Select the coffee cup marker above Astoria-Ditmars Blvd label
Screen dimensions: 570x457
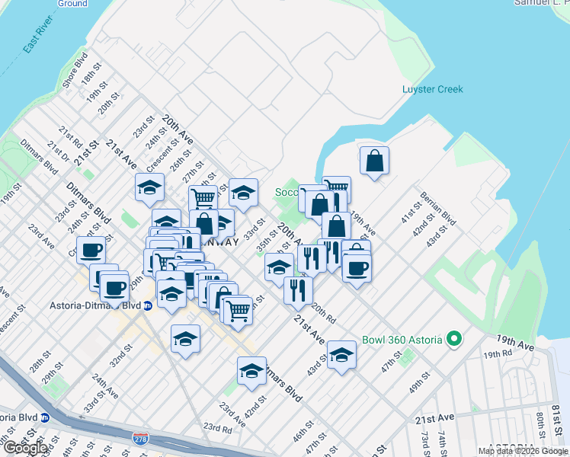pyautogui.click(x=114, y=289)
